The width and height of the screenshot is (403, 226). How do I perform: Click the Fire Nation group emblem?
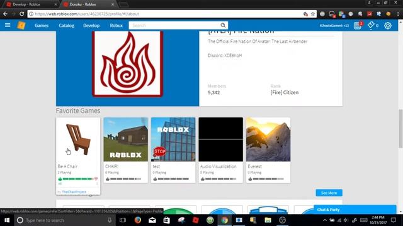click(127, 63)
